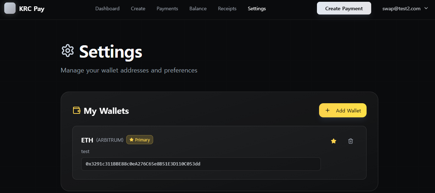This screenshot has height=193, width=435.
Task: Click the gear icon beside Settings heading
Action: pos(67,51)
